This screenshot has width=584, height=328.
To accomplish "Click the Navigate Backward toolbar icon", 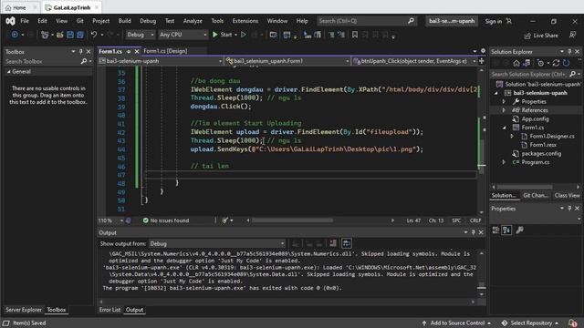I will [x=15, y=35].
